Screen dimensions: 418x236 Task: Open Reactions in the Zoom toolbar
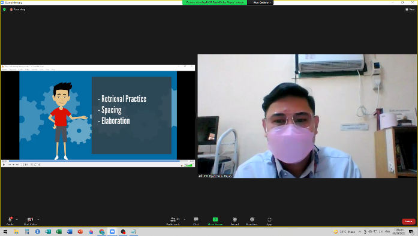(252, 221)
